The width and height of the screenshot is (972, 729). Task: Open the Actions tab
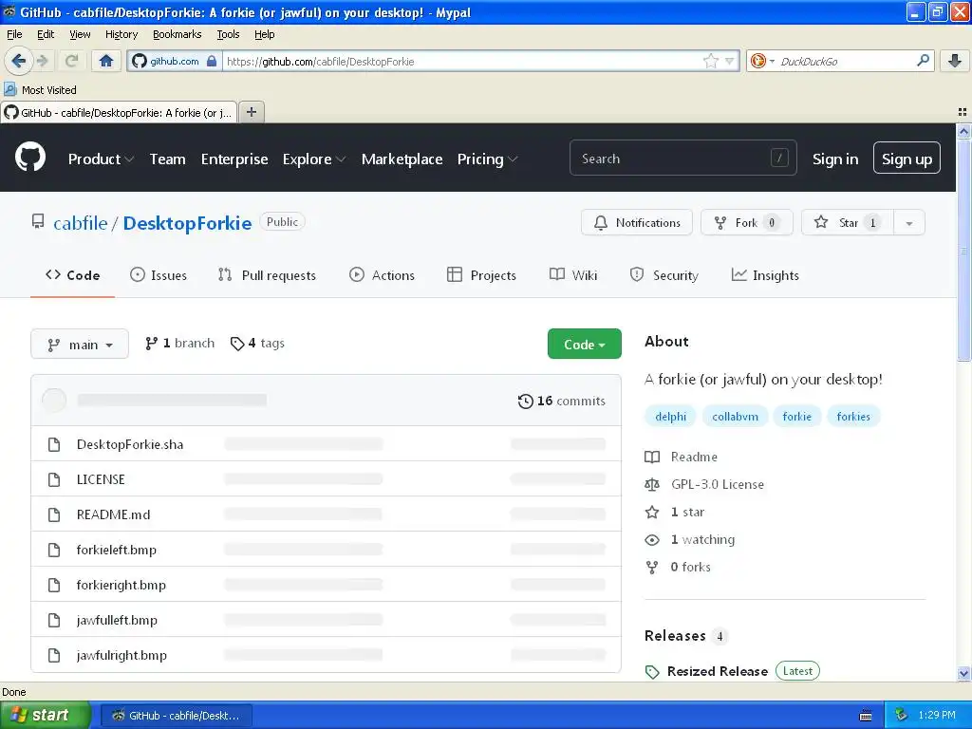click(x=382, y=275)
